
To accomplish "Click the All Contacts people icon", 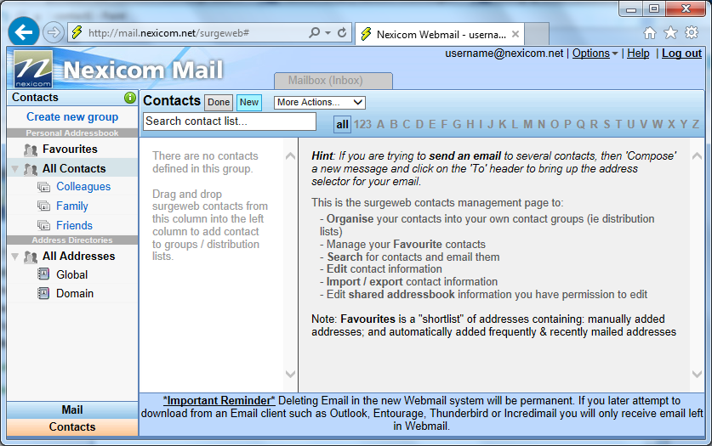I will tap(31, 169).
